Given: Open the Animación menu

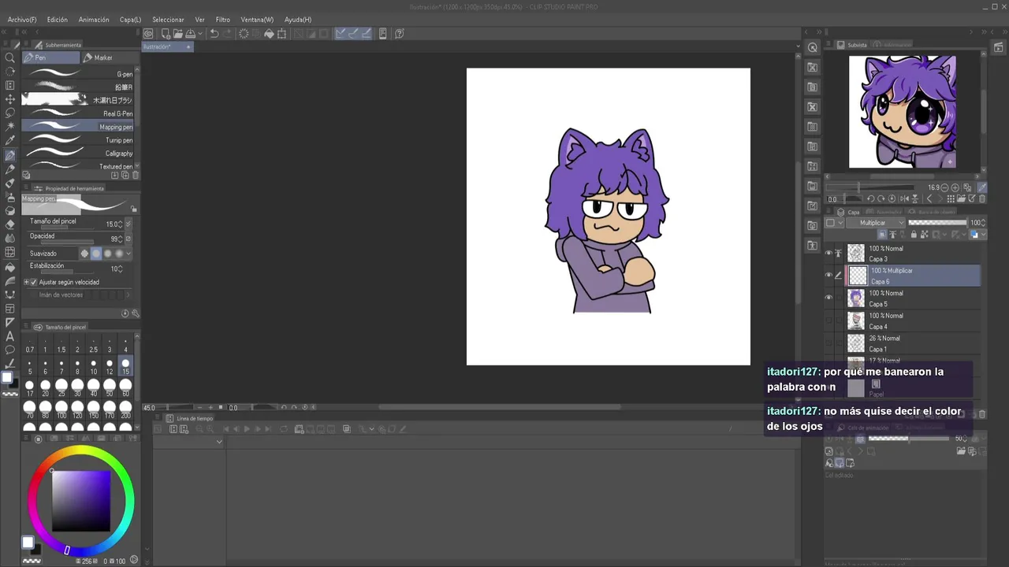Looking at the screenshot, I should point(94,20).
